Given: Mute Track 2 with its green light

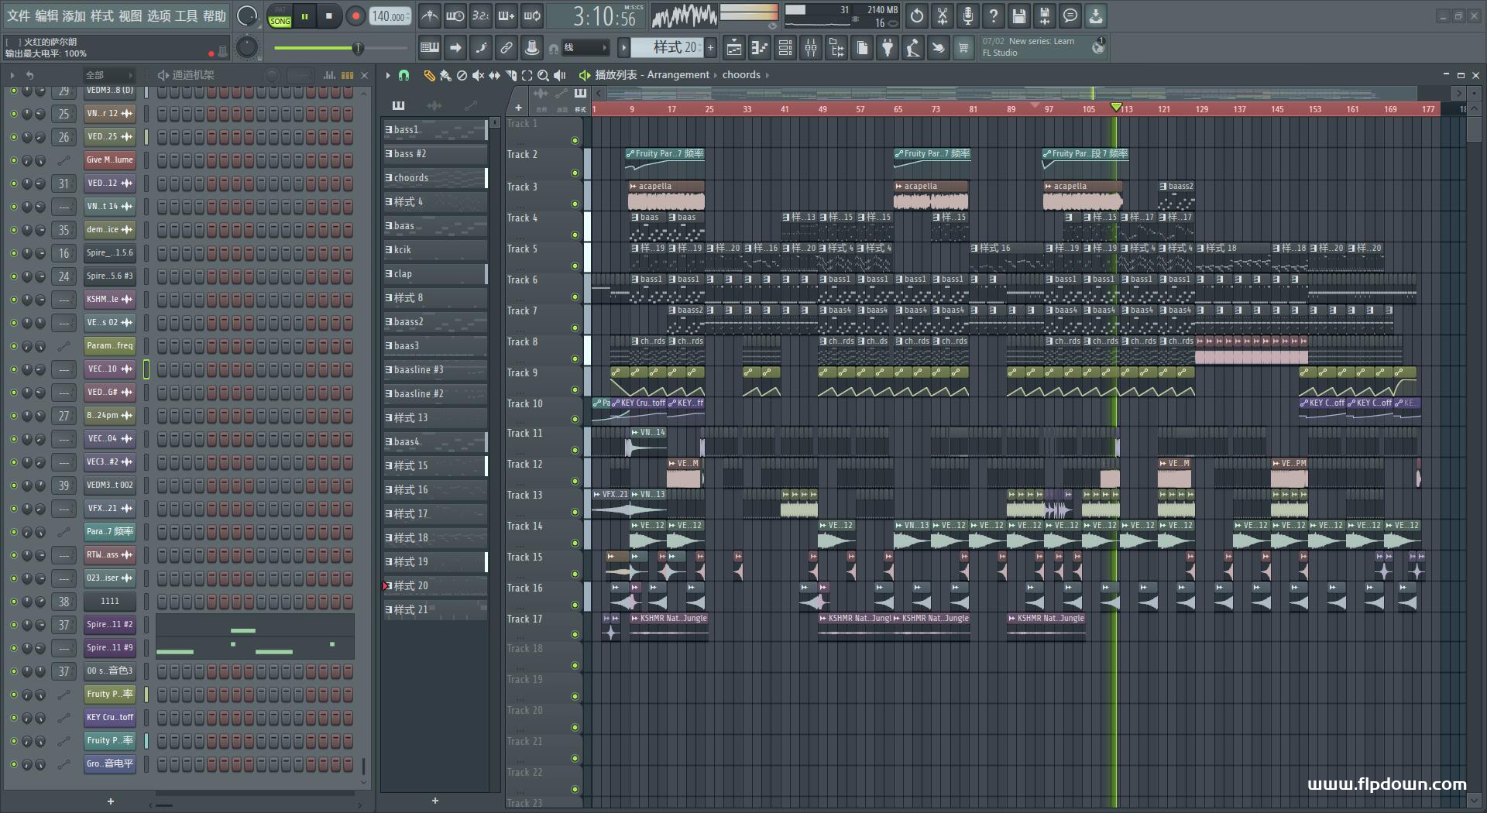Looking at the screenshot, I should (575, 173).
